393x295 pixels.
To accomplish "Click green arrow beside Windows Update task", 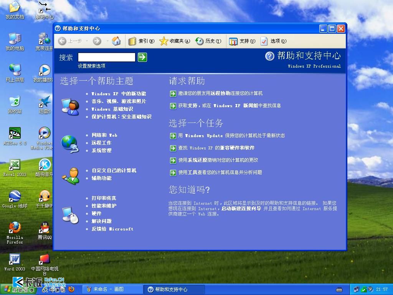I will point(173,136).
